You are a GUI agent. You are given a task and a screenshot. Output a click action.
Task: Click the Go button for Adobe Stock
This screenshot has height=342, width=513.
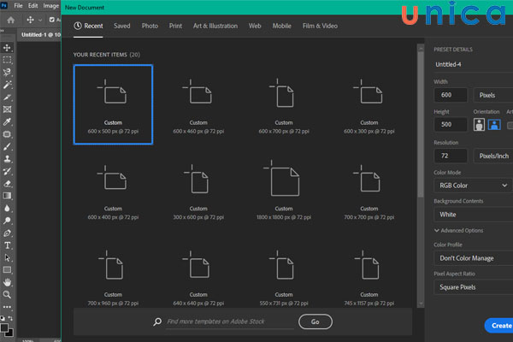click(315, 321)
